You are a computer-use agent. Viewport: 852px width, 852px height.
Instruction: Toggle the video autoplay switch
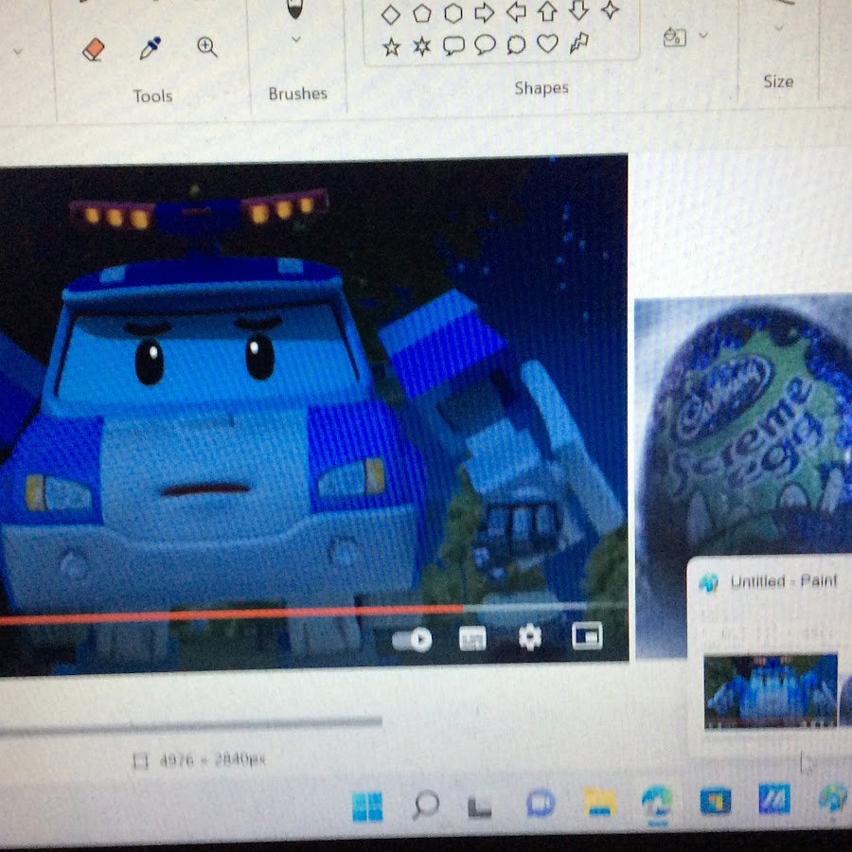(x=413, y=640)
